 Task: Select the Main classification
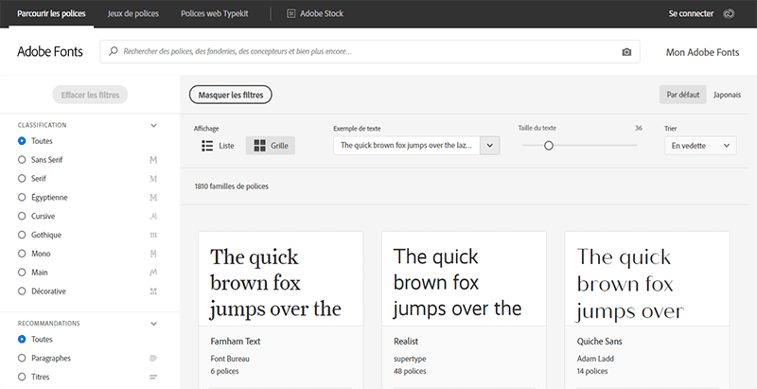21,273
